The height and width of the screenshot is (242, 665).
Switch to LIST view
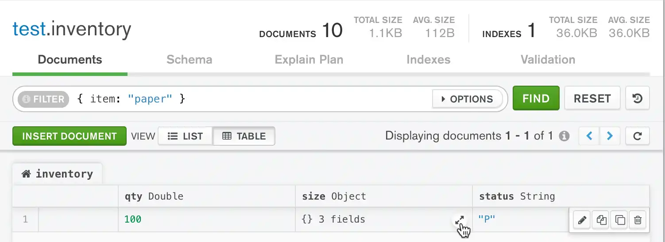pyautogui.click(x=186, y=136)
